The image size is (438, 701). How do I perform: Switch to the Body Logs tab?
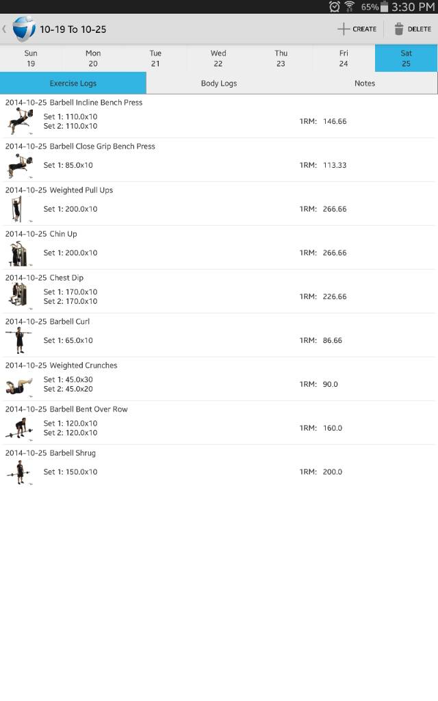219,84
